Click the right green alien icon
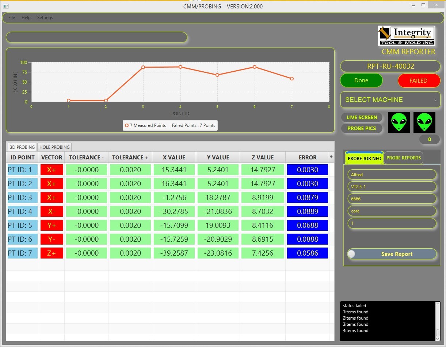The width and height of the screenshot is (446, 347). coord(424,122)
